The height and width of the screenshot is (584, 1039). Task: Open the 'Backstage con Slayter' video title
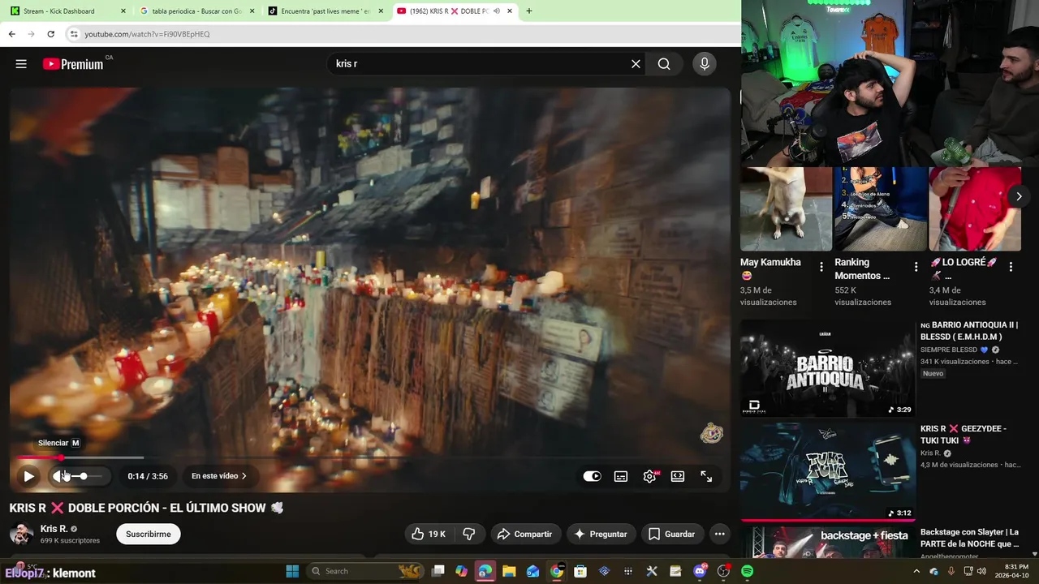969,538
